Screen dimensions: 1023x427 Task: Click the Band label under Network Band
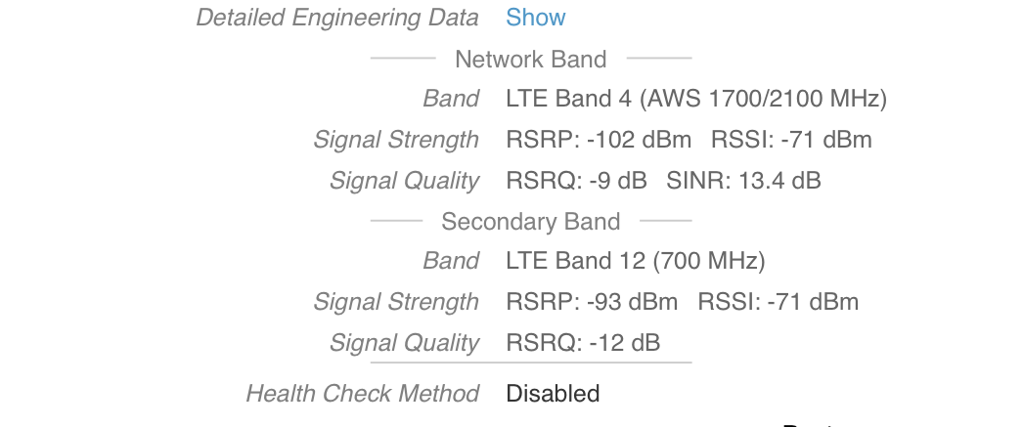click(x=451, y=99)
